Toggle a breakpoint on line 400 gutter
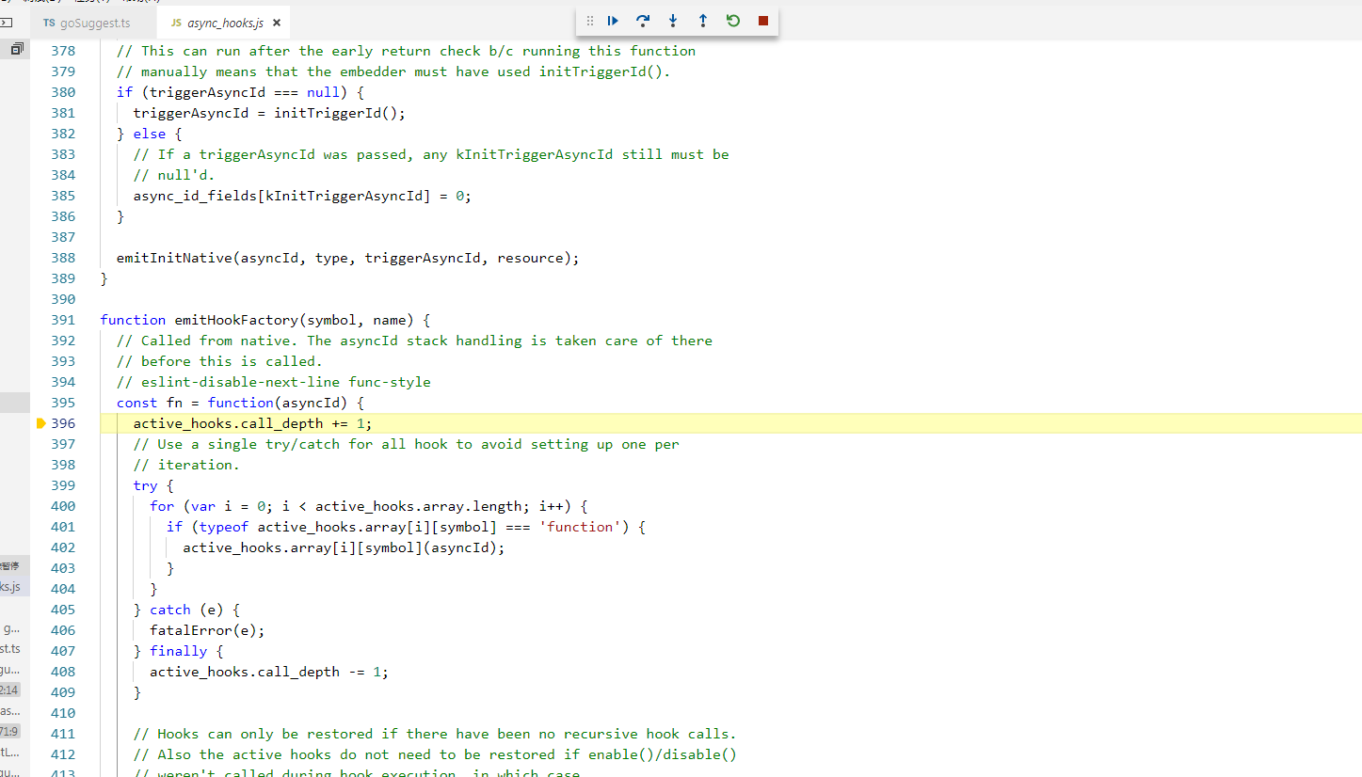Image resolution: width=1362 pixels, height=777 pixels. click(x=41, y=506)
